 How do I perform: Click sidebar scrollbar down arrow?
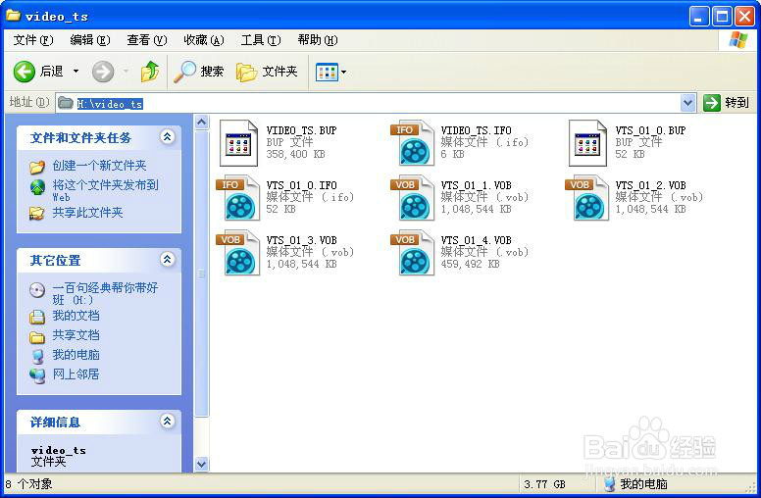pyautogui.click(x=201, y=464)
